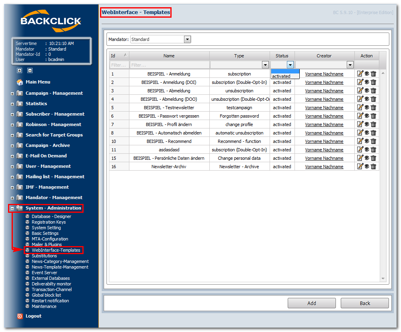Click the Add button
401x332 pixels.
[311, 303]
